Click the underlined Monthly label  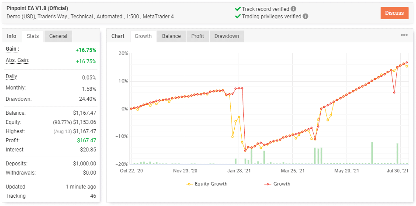[15, 88]
